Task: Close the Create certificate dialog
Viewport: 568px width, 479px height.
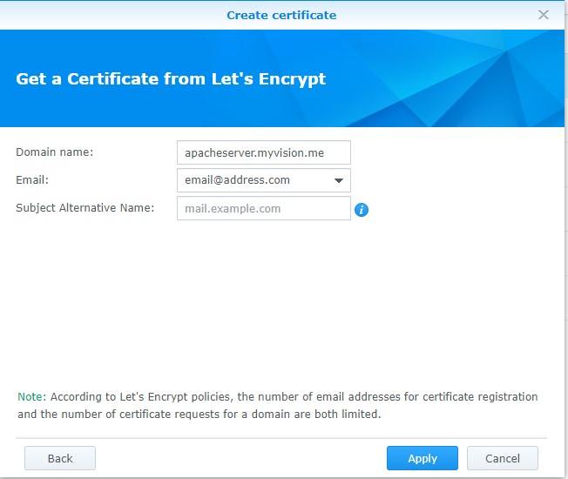Action: 544,15
